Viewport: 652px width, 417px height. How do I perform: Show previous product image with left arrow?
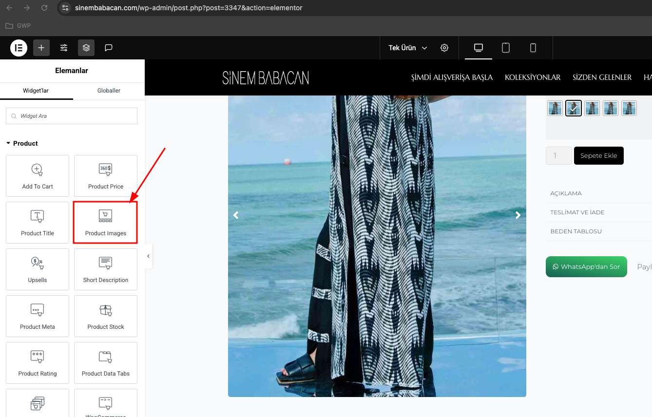click(236, 215)
